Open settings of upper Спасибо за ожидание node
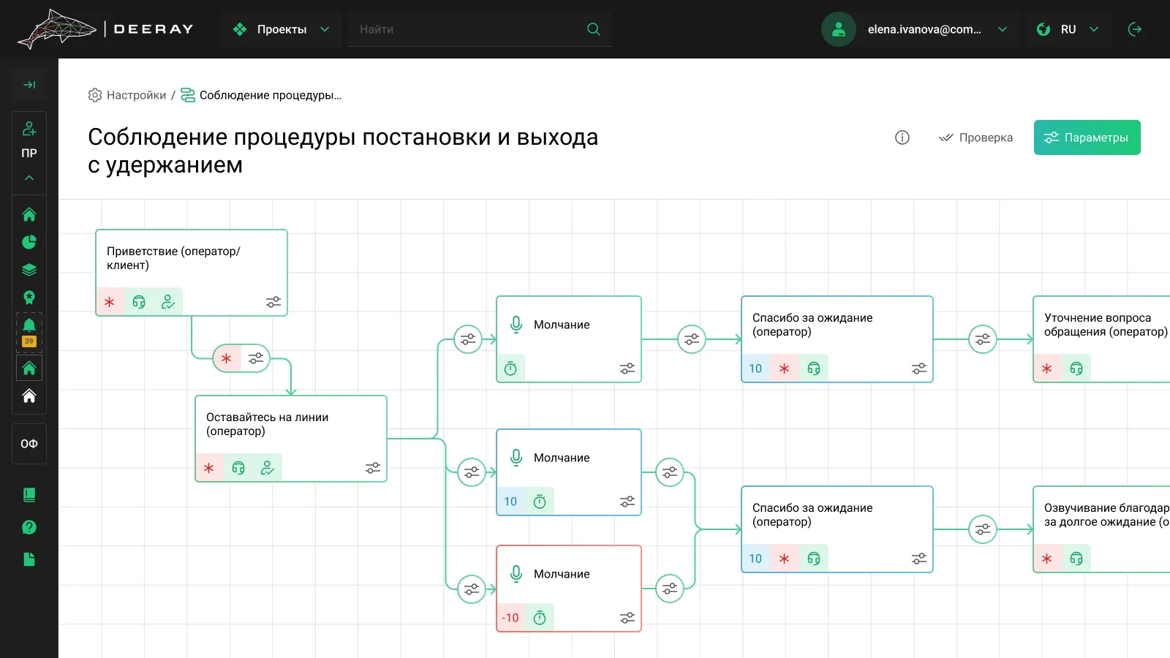Screen dimensions: 1170x658 coord(919,368)
